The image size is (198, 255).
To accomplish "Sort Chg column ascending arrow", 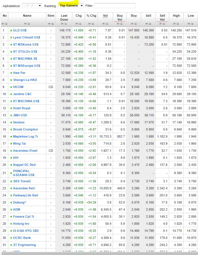I will click(x=80, y=24).
